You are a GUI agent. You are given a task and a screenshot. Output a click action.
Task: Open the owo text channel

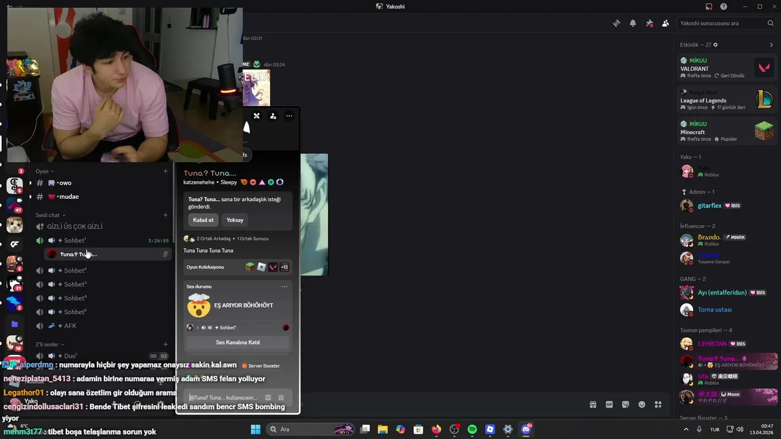click(x=102, y=183)
